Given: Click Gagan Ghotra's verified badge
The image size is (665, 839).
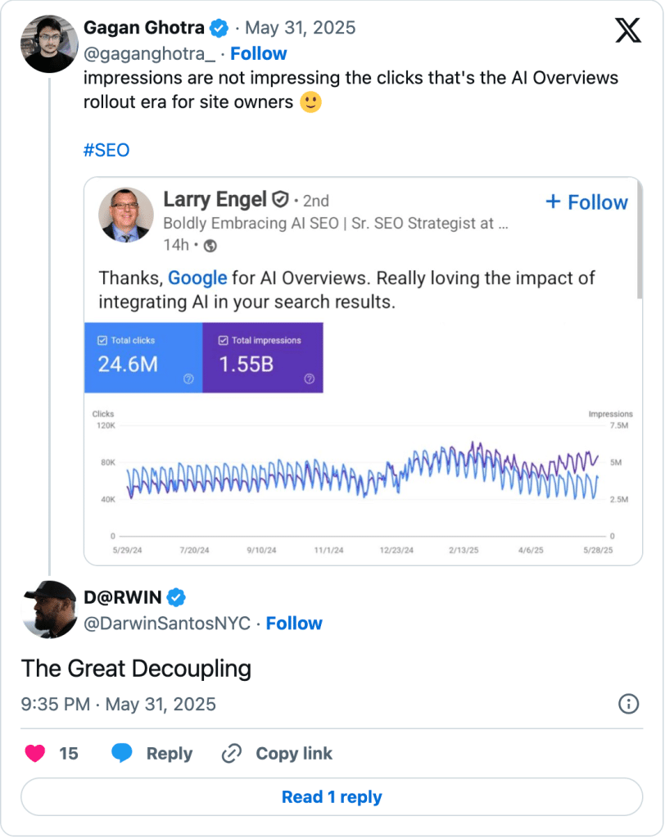Looking at the screenshot, I should 219,28.
